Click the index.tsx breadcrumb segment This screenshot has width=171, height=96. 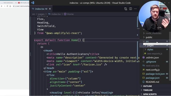tap(56, 14)
